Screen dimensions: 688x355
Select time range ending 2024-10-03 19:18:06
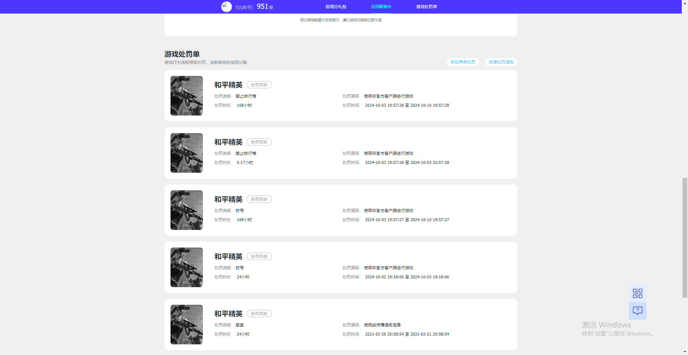click(407, 277)
